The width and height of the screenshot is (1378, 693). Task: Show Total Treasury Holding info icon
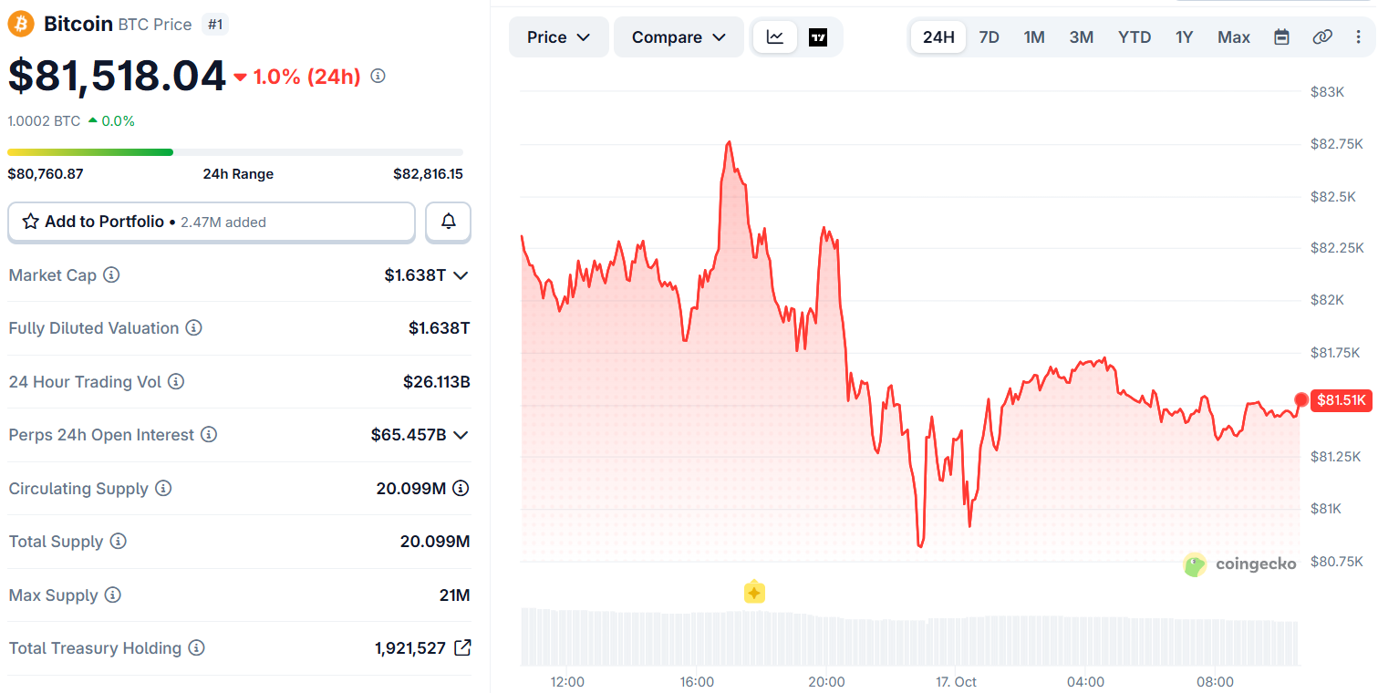pyautogui.click(x=196, y=648)
